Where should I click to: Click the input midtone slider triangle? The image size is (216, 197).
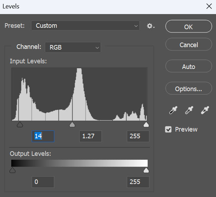click(x=72, y=125)
